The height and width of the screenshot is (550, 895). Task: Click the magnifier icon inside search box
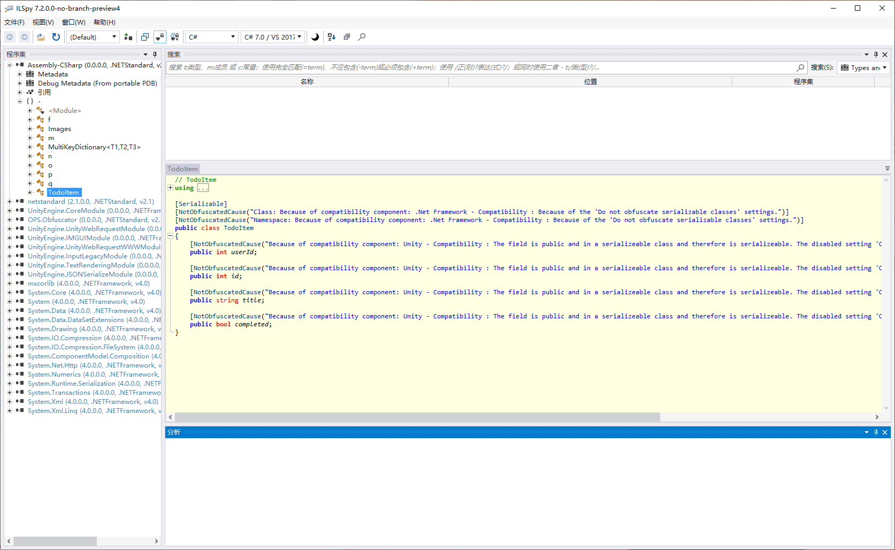(x=800, y=67)
